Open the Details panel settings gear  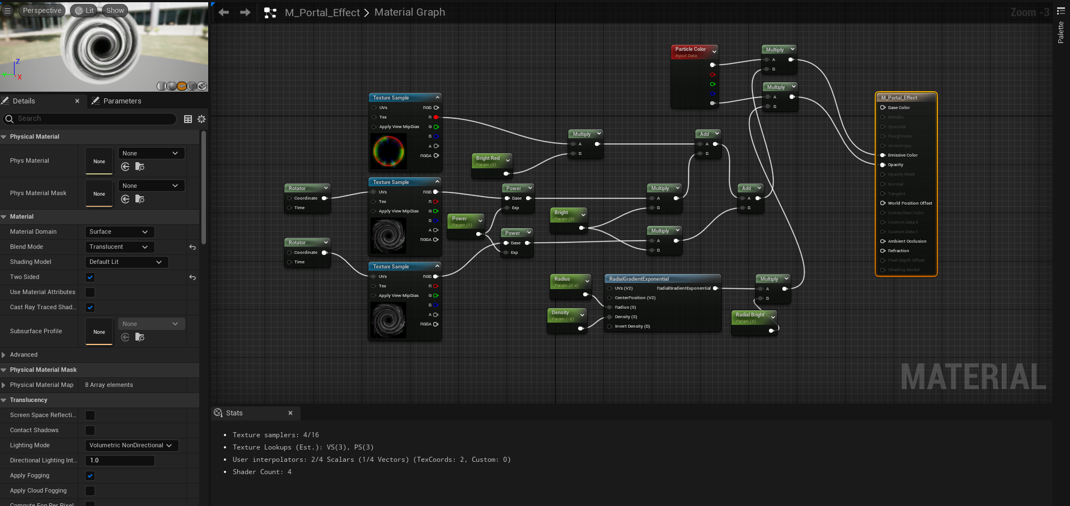click(x=201, y=119)
